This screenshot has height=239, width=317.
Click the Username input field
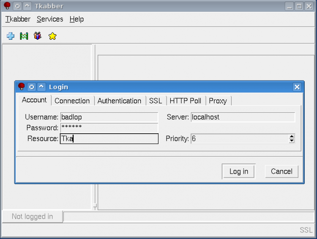(x=109, y=117)
